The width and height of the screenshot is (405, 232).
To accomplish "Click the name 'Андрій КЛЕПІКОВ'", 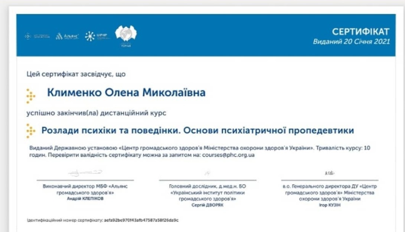I will (85, 199).
